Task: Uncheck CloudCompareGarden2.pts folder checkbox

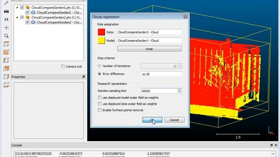Action: pos(22,17)
